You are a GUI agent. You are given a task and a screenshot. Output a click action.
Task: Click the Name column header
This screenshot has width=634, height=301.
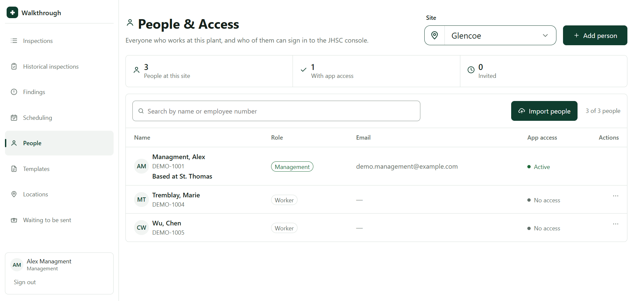pos(142,138)
